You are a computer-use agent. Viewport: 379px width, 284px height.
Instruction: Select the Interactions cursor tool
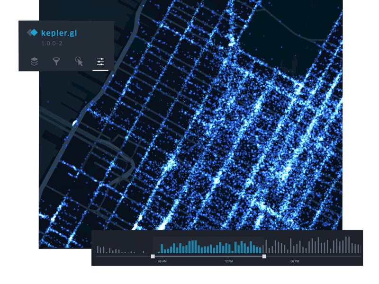click(78, 62)
